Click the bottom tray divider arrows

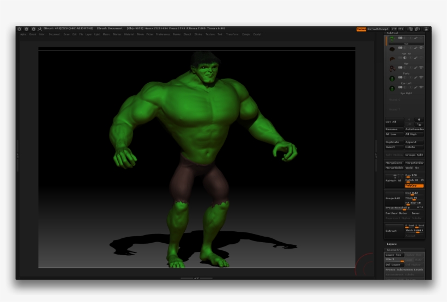pyautogui.click(x=196, y=278)
